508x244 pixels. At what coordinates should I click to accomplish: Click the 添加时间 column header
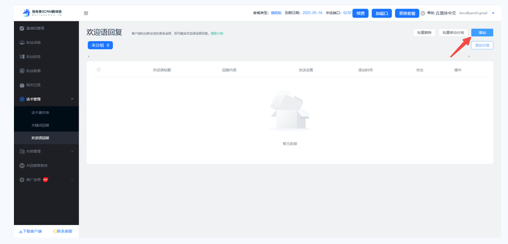click(x=365, y=70)
